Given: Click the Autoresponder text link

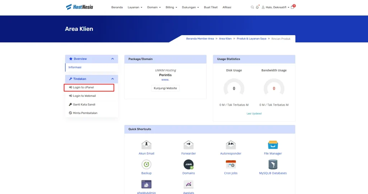Looking at the screenshot, I should tap(231, 153).
